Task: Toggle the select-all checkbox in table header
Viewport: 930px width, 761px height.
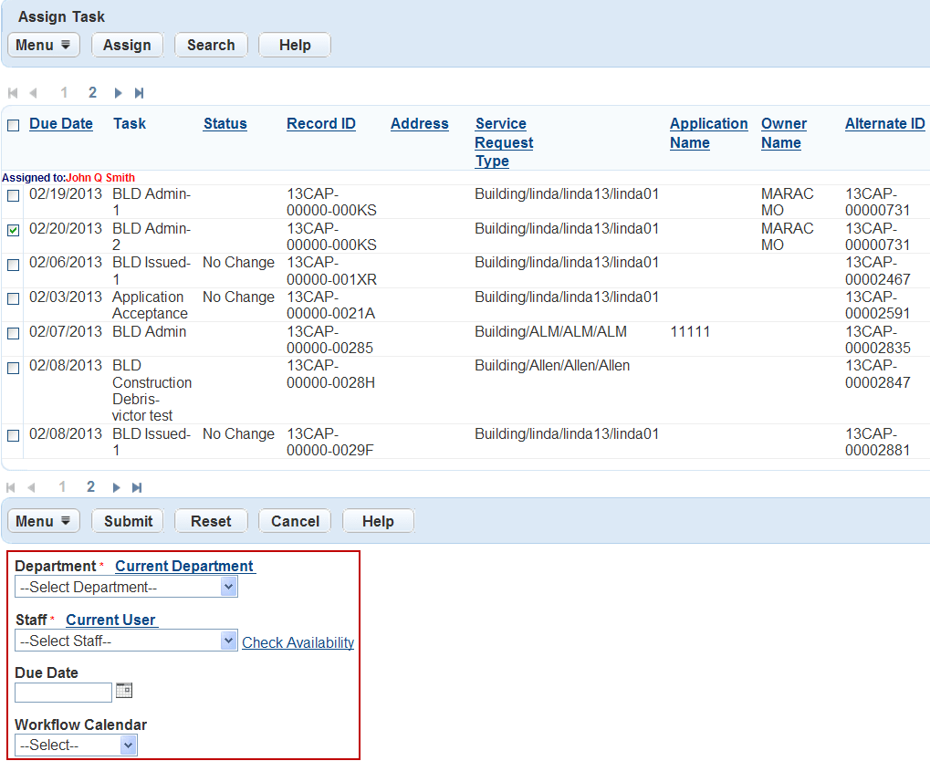Action: (13, 125)
